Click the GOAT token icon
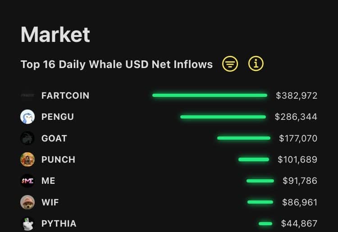Image resolution: width=338 pixels, height=232 pixels. (27, 138)
